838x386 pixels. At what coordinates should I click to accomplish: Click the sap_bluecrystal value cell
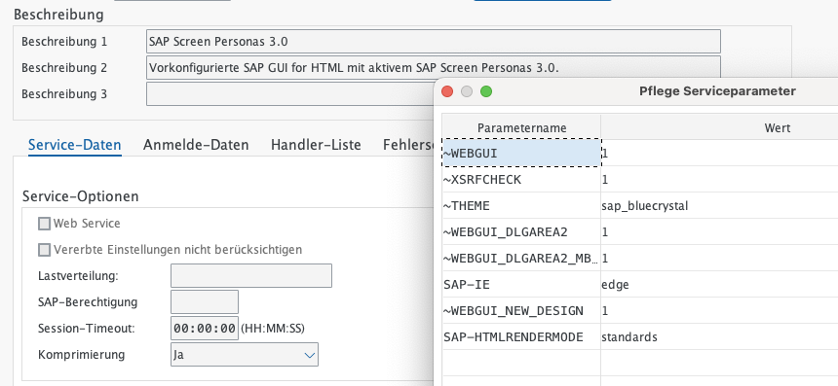point(719,205)
